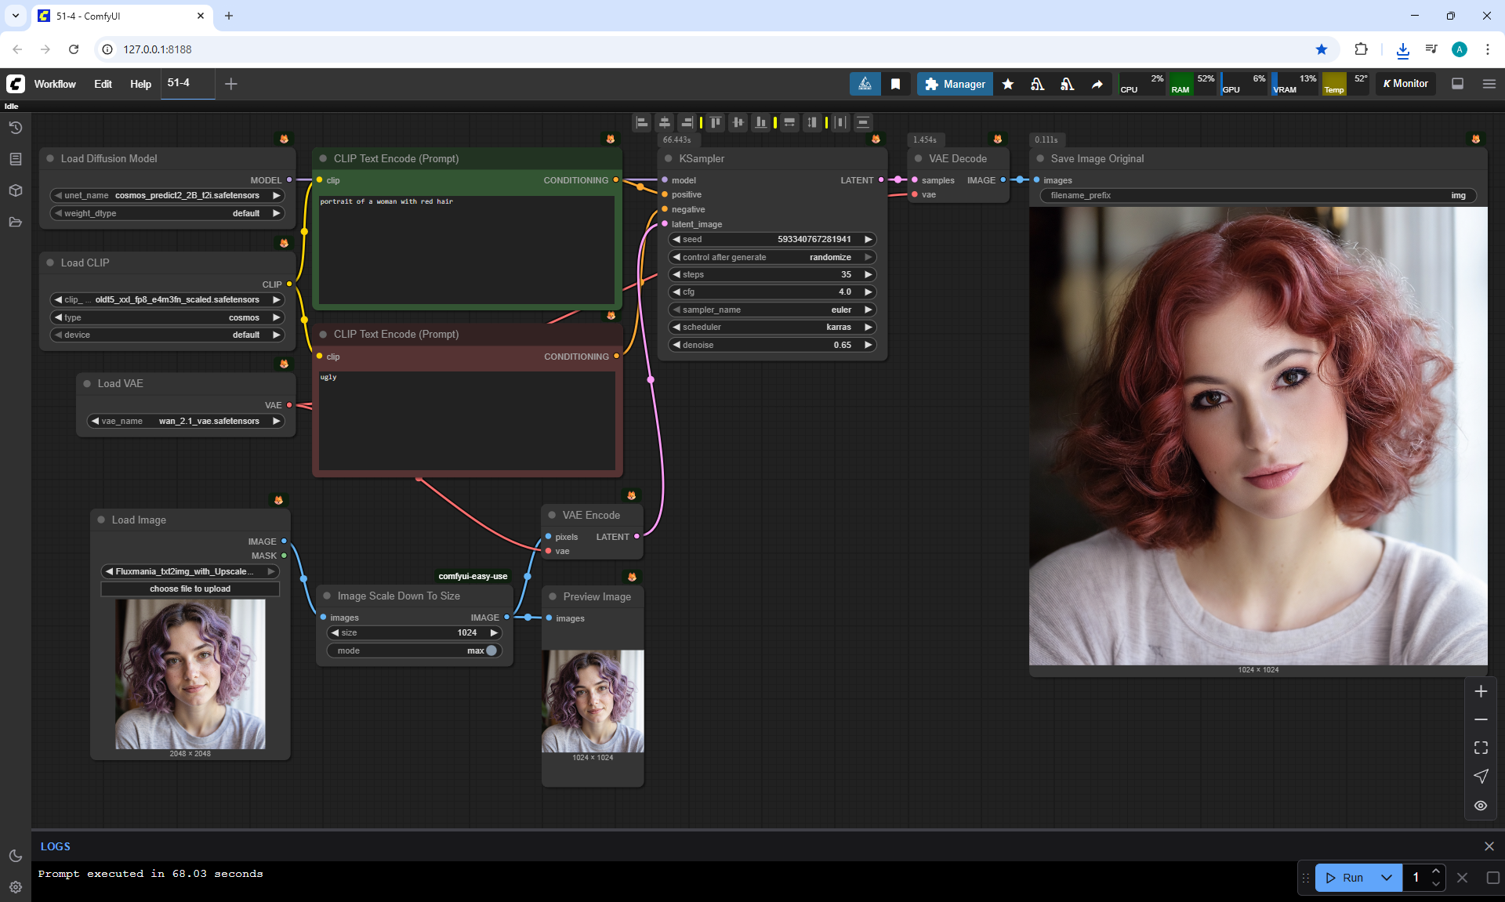Image resolution: width=1505 pixels, height=902 pixels.
Task: Click the bookmark icon in top bar
Action: click(895, 84)
